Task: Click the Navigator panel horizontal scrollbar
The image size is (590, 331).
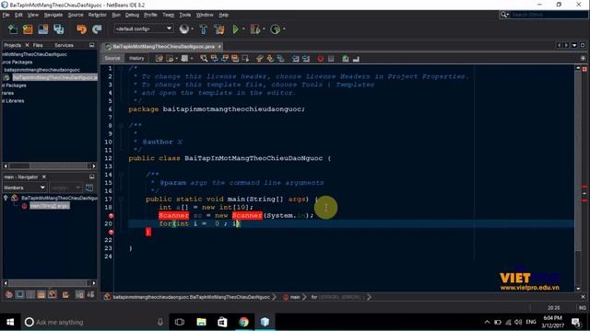Action: (49, 283)
